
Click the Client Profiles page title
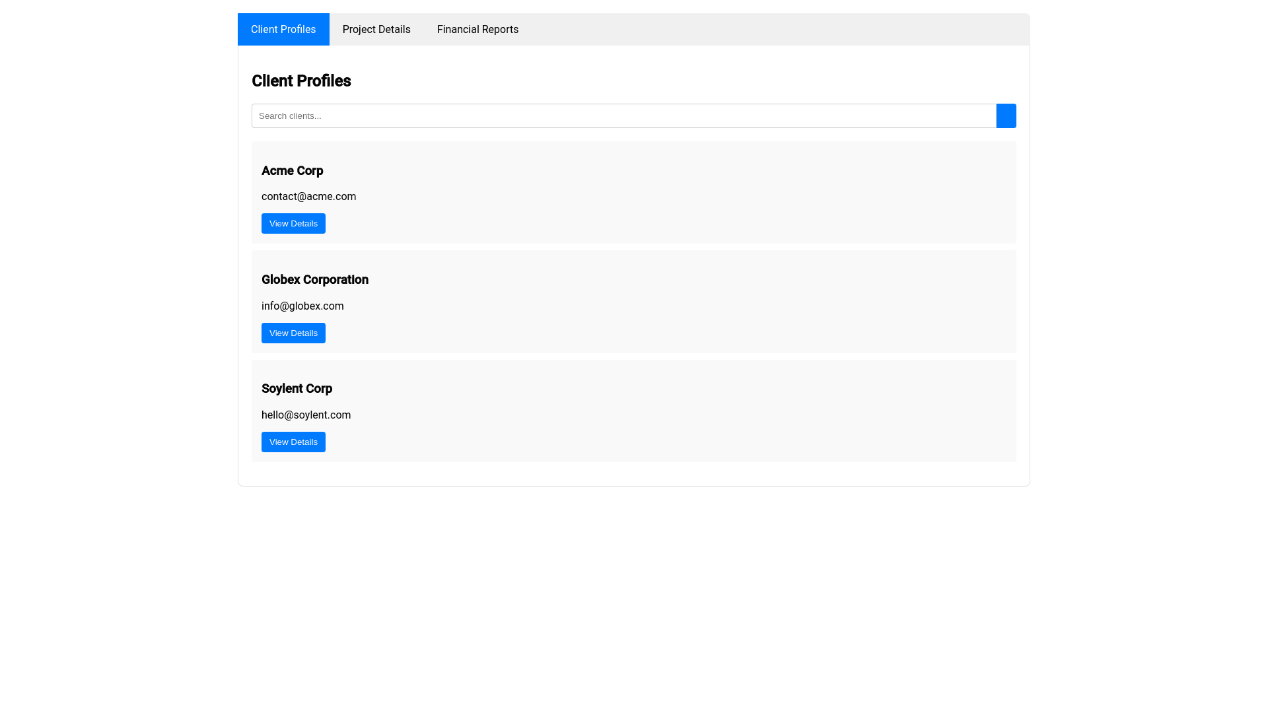tap(301, 81)
